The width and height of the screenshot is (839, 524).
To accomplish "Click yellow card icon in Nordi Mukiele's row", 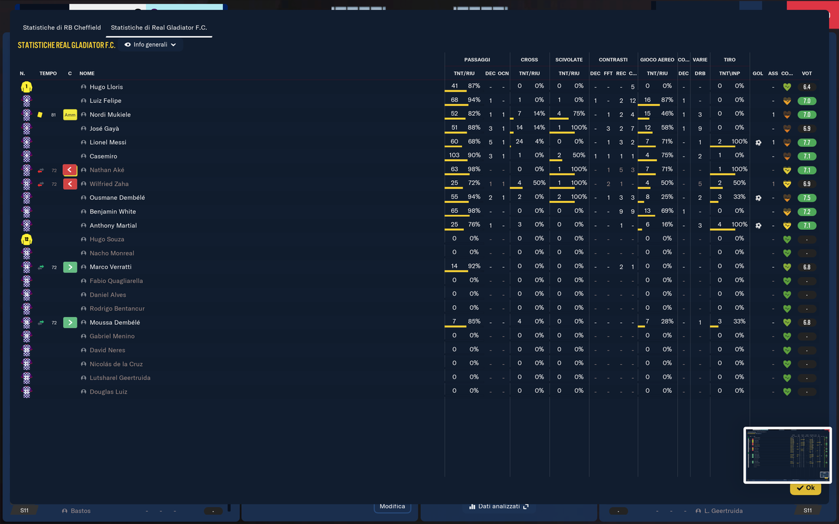I will pos(40,115).
